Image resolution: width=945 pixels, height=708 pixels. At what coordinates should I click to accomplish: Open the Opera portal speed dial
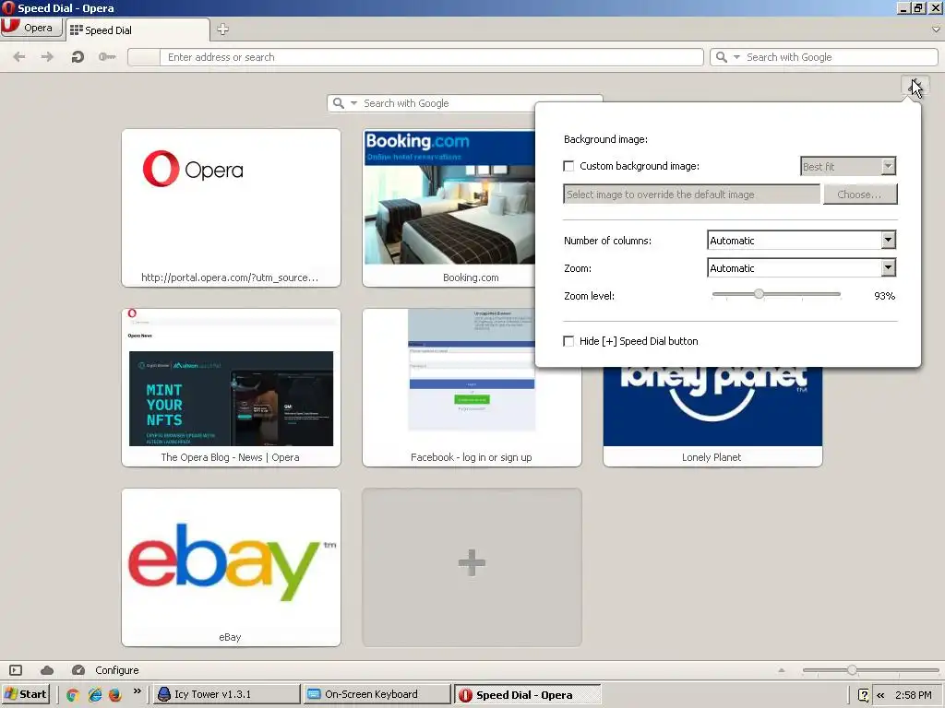[231, 207]
